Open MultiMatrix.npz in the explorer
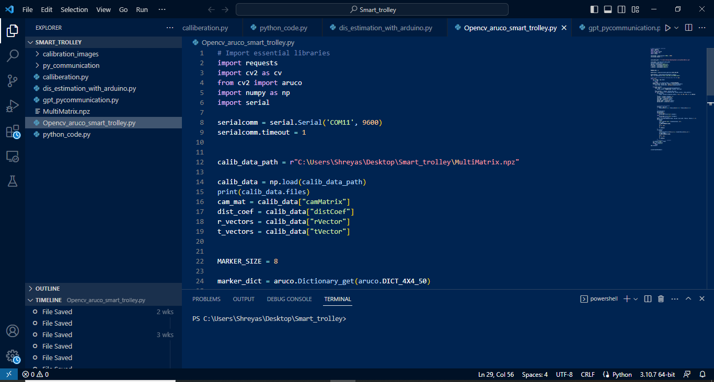Viewport: 714px width, 382px height. click(103, 111)
